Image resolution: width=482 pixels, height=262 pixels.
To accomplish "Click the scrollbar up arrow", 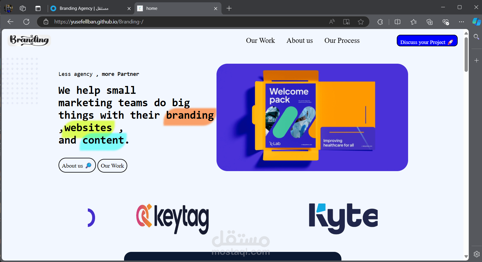I will [x=466, y=33].
